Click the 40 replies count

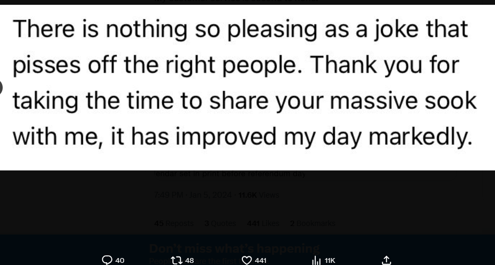120,261
